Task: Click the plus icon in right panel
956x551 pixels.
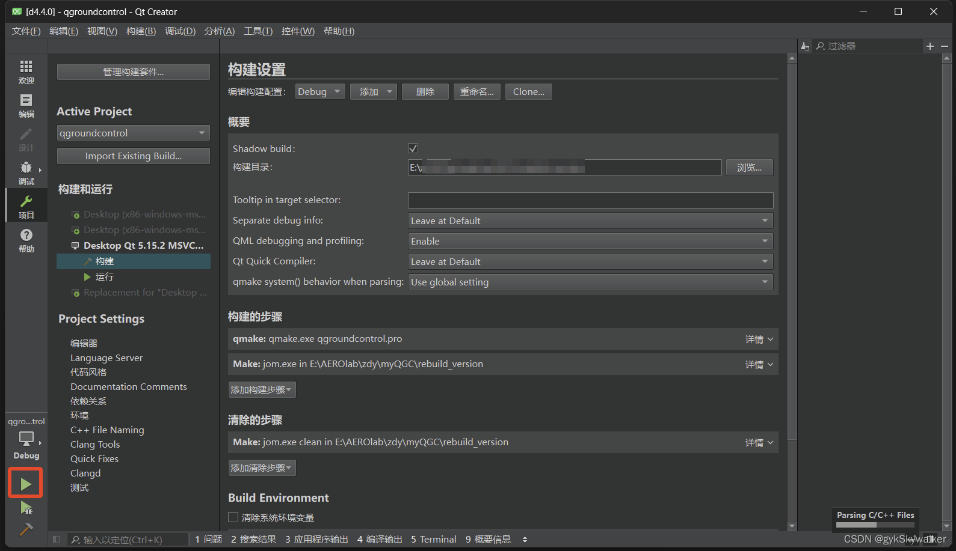Action: click(930, 46)
